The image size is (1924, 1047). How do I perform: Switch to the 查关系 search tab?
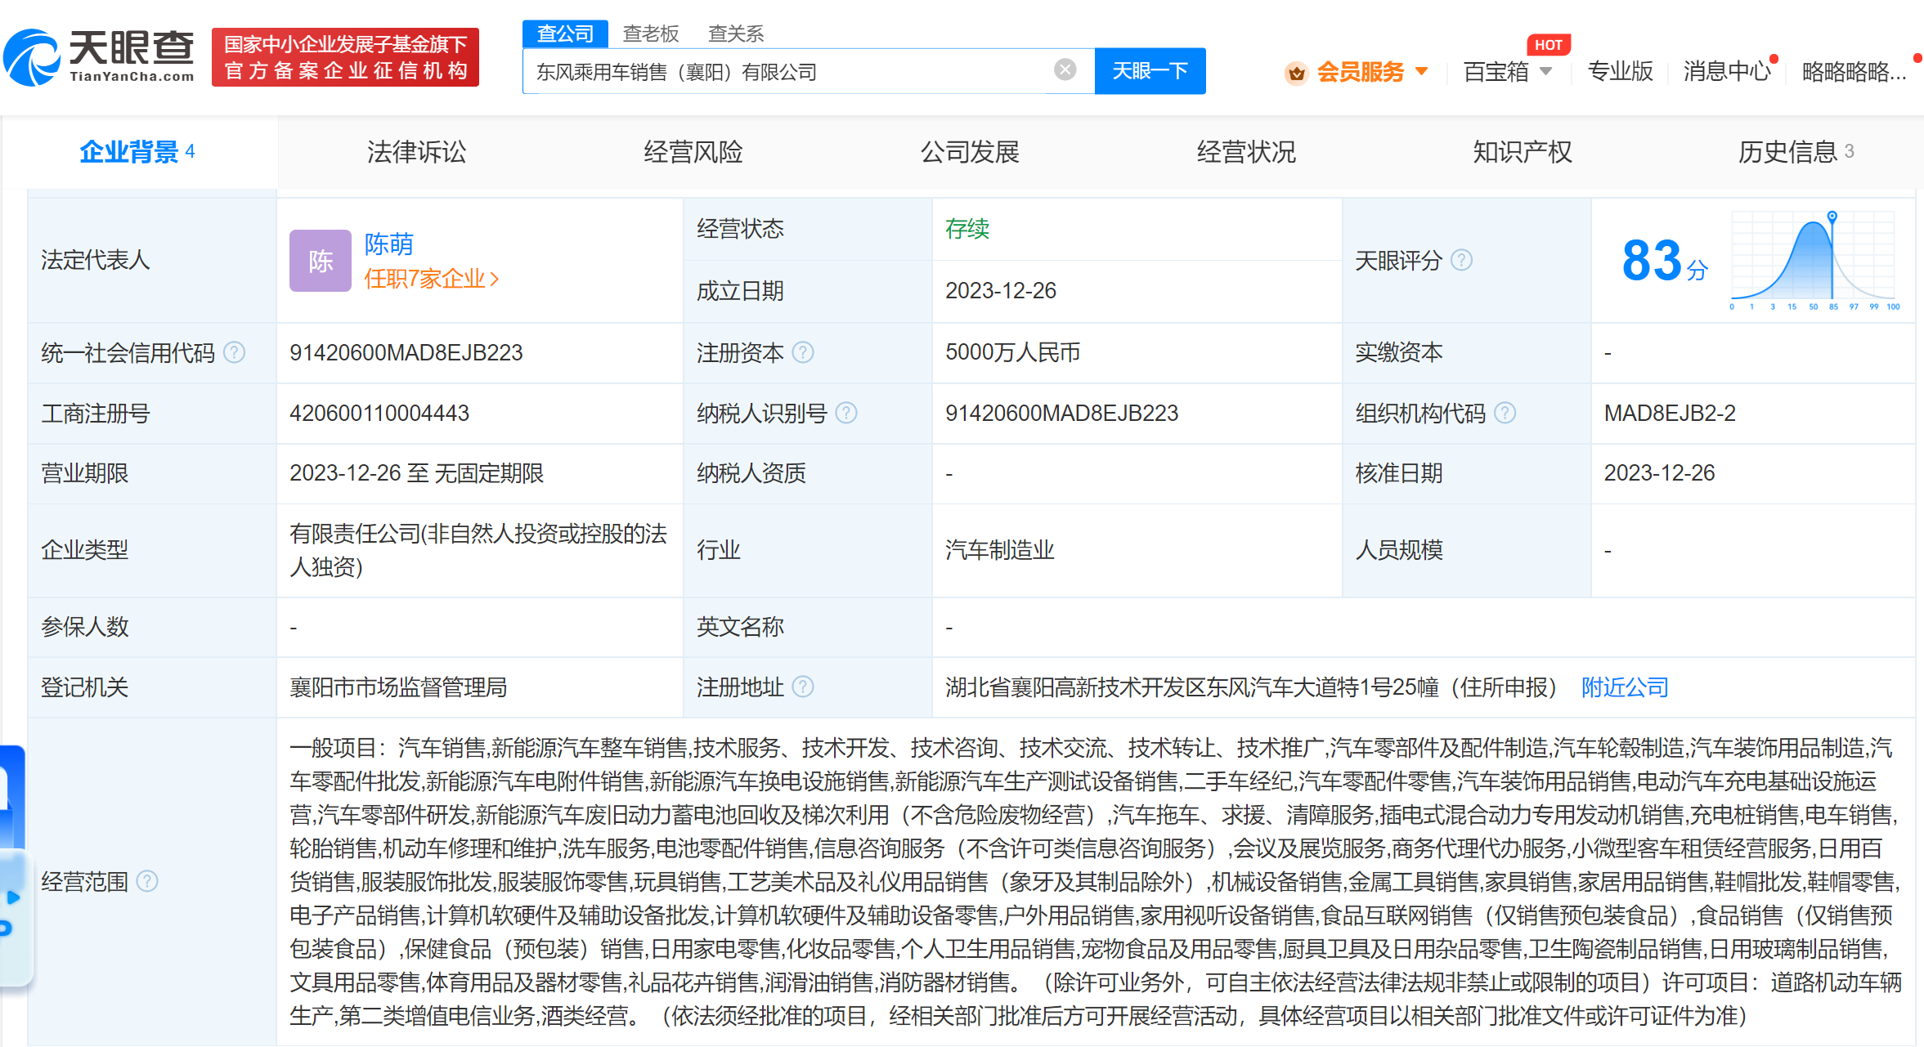coord(736,34)
